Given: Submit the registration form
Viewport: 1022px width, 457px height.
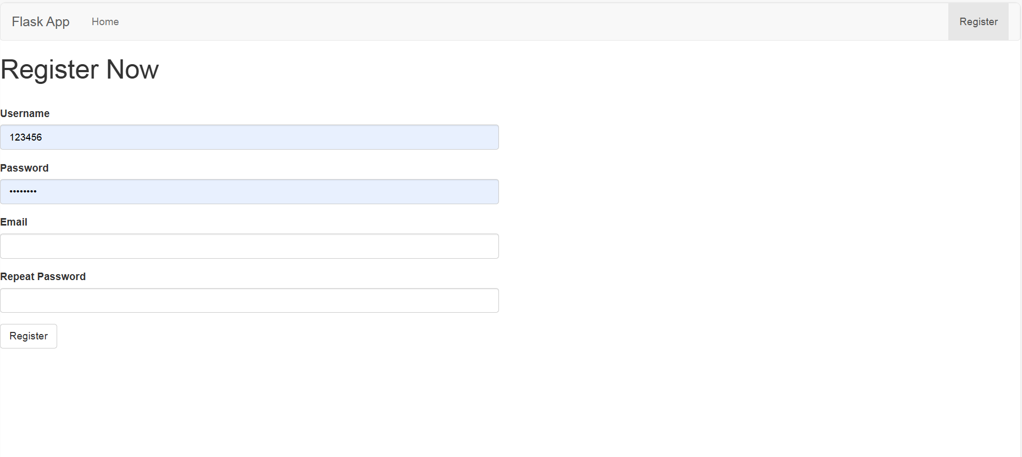Looking at the screenshot, I should [29, 336].
